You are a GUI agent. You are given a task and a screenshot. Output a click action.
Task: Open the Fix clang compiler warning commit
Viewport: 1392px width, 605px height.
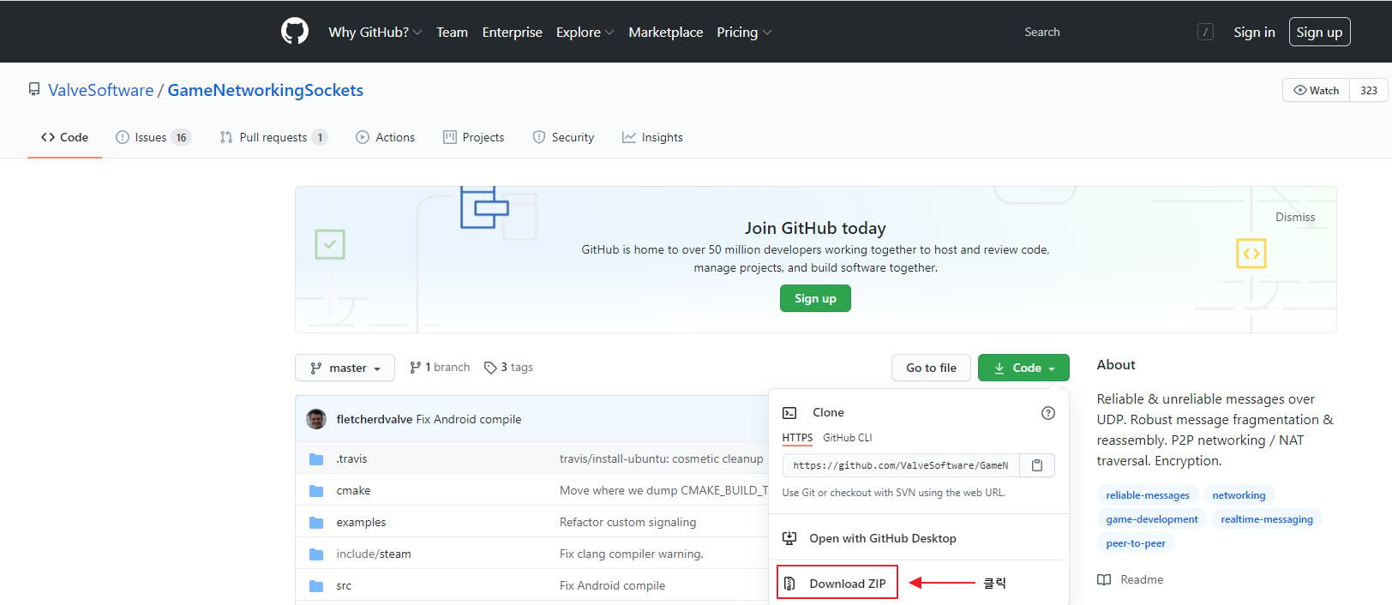pyautogui.click(x=631, y=554)
